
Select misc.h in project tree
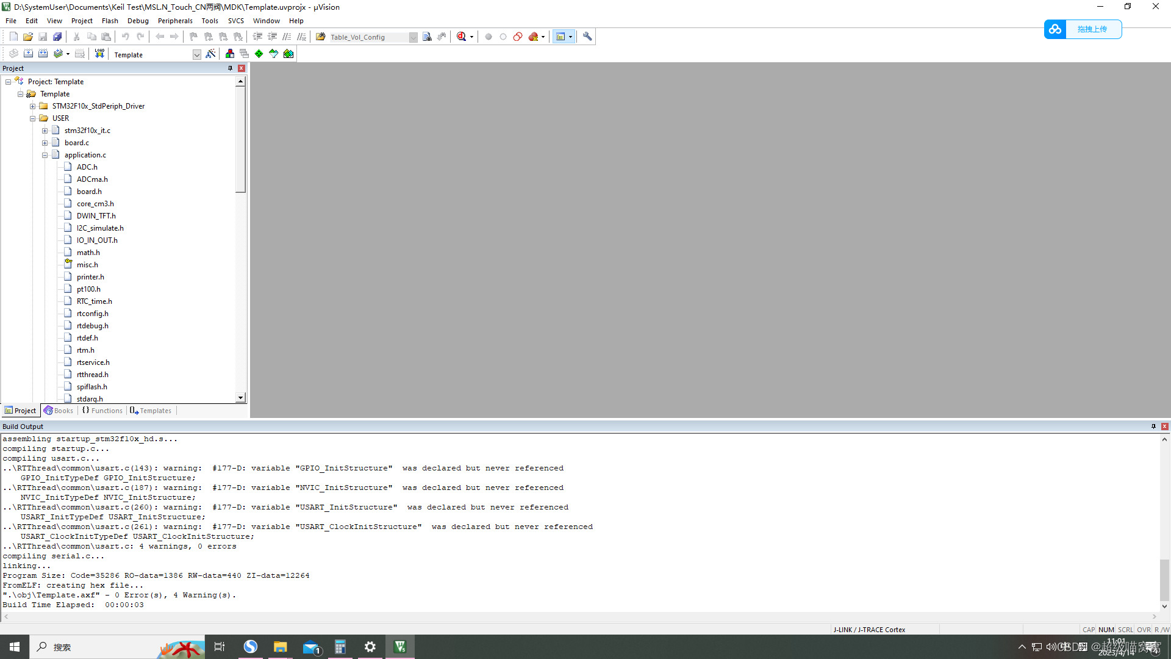[x=87, y=265]
